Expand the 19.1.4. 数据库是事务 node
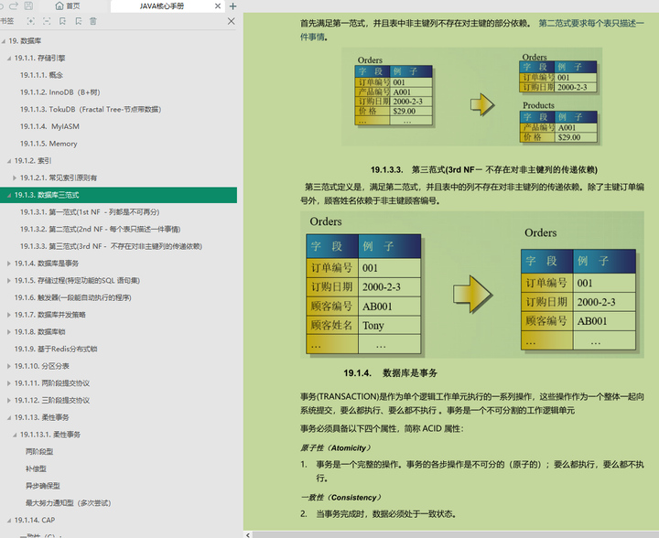This screenshot has height=538, width=659. (9, 264)
